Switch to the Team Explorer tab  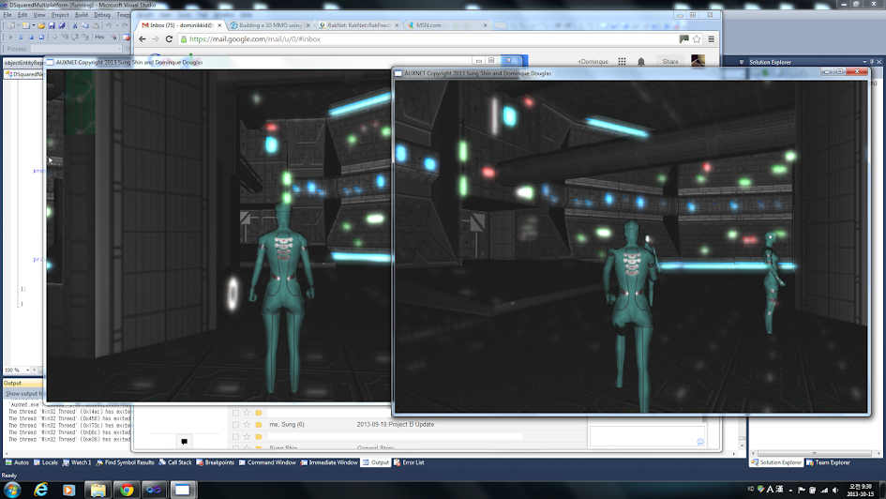click(x=829, y=462)
